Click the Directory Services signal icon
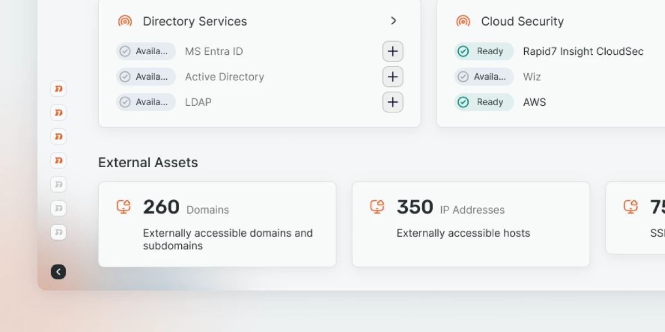The image size is (665, 332). (125, 22)
